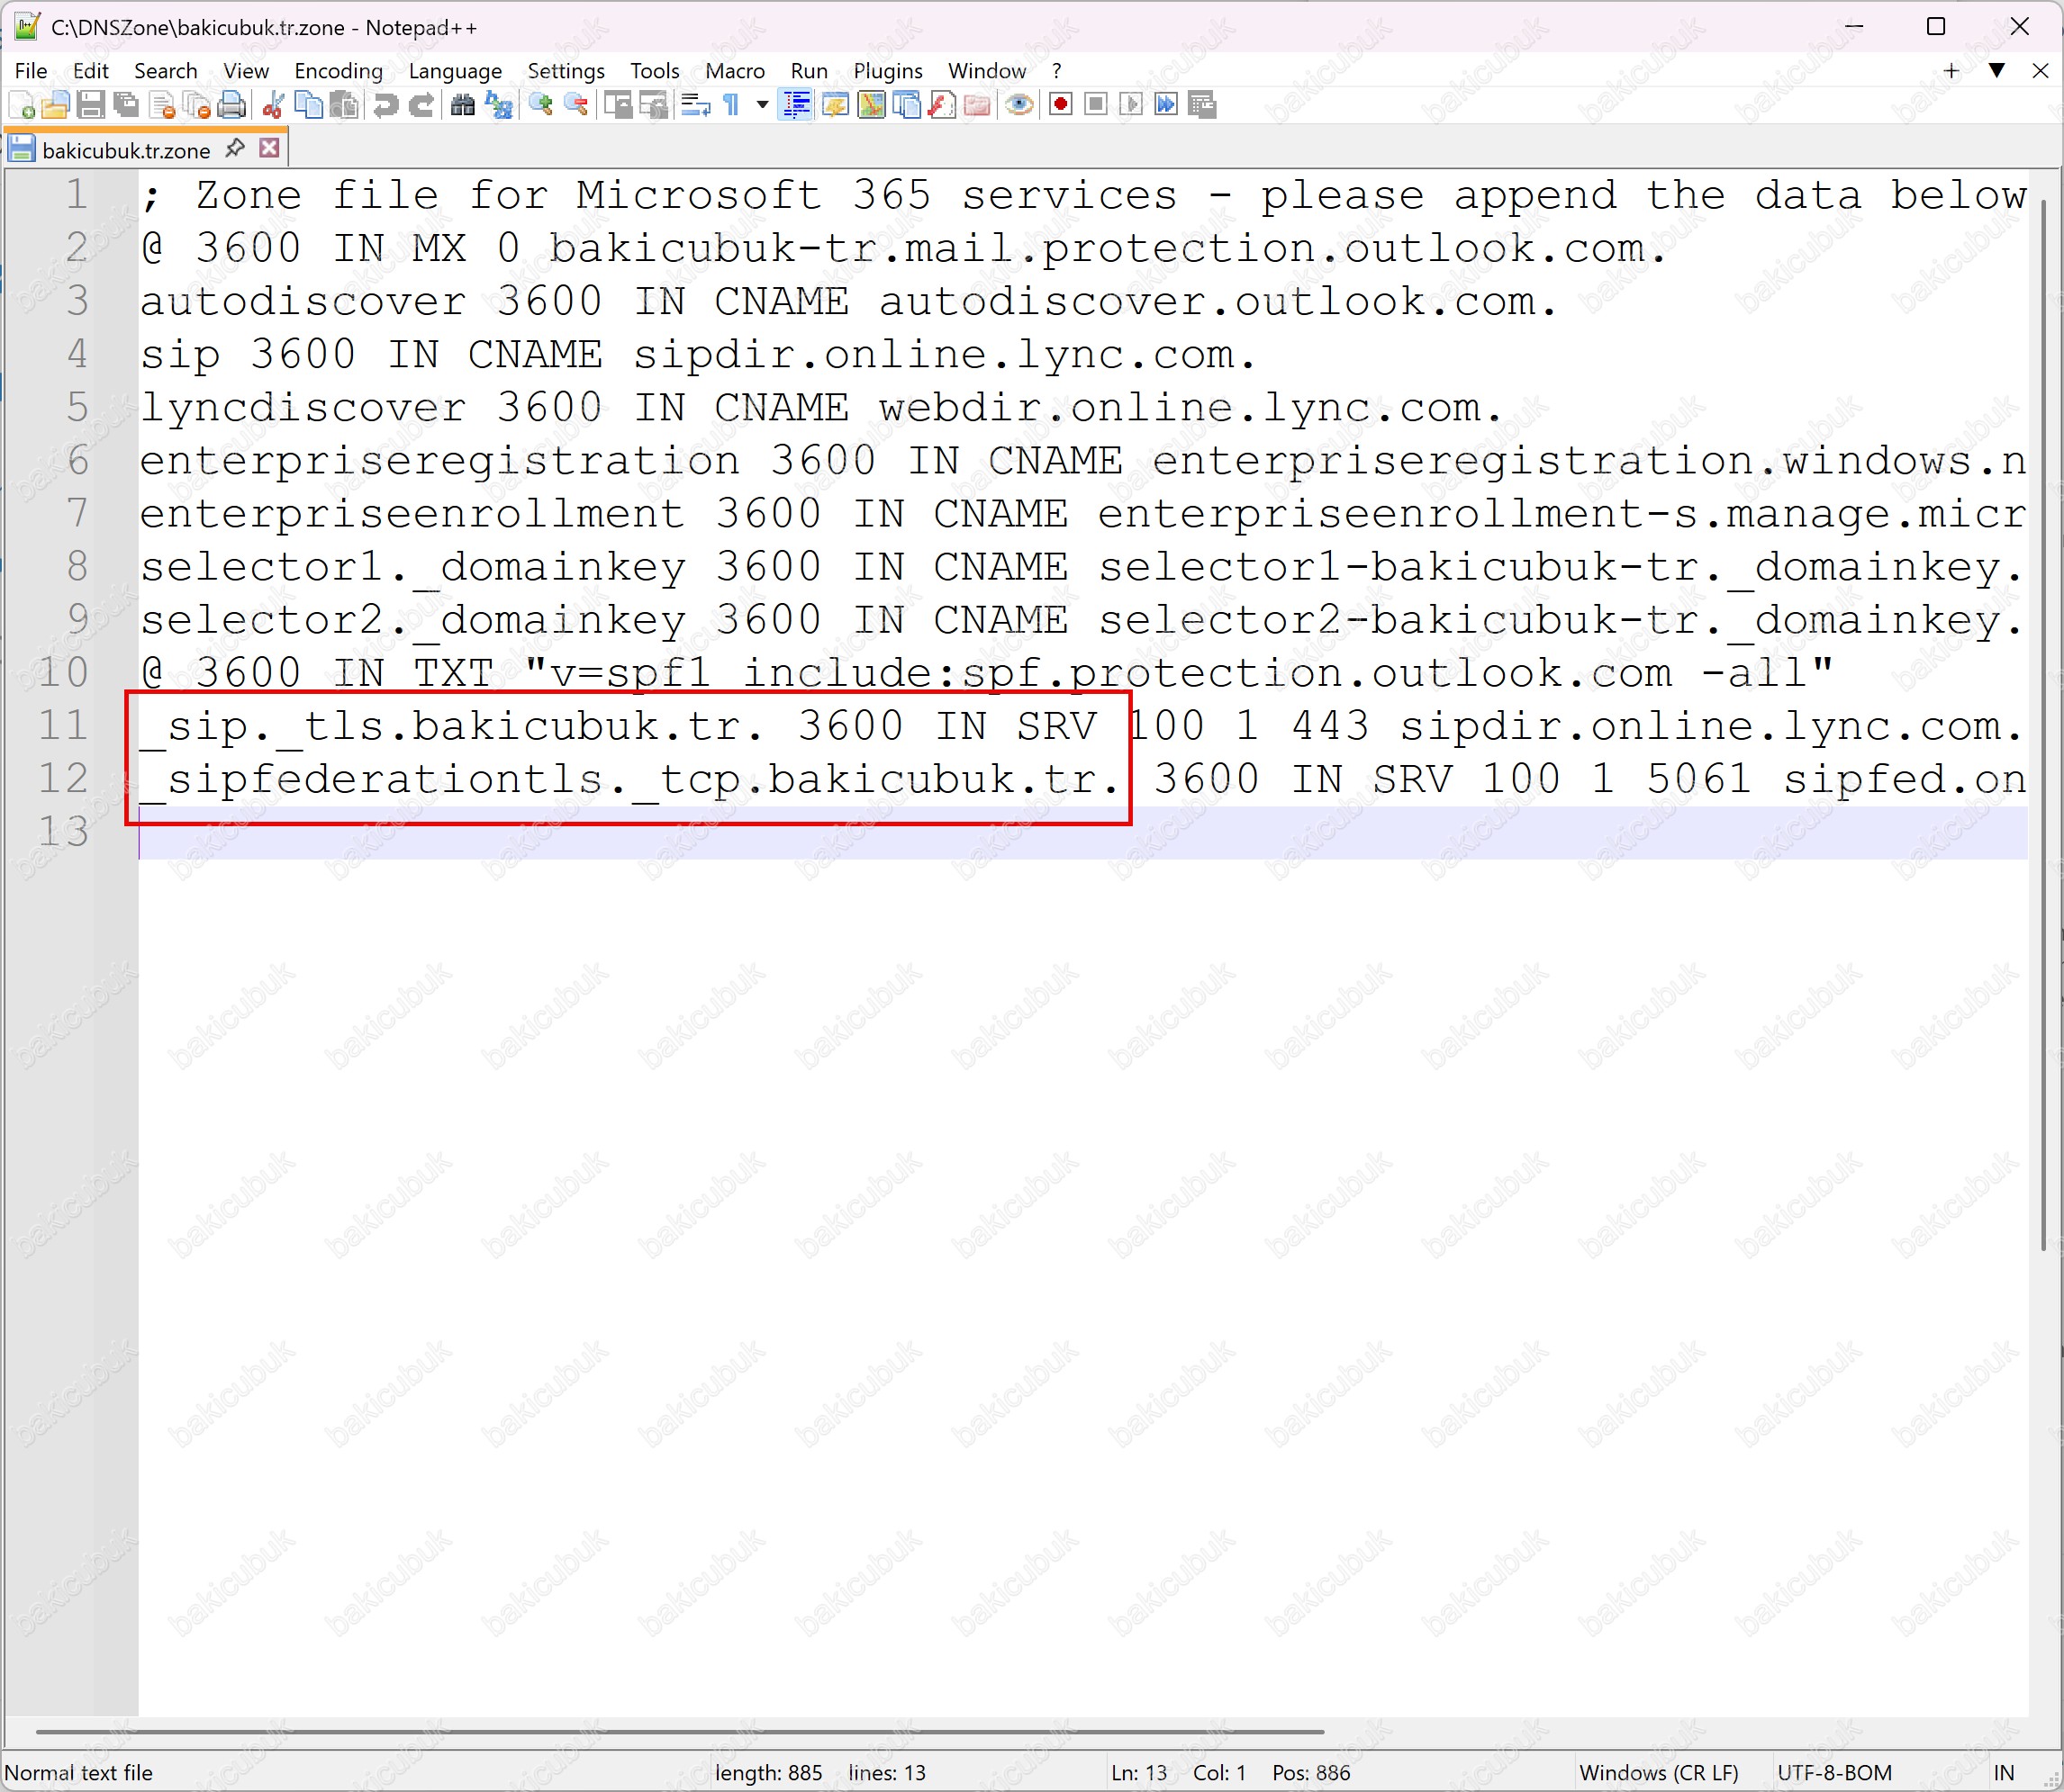Close the bakicubuk.tr.zone tab with red X

[x=269, y=149]
